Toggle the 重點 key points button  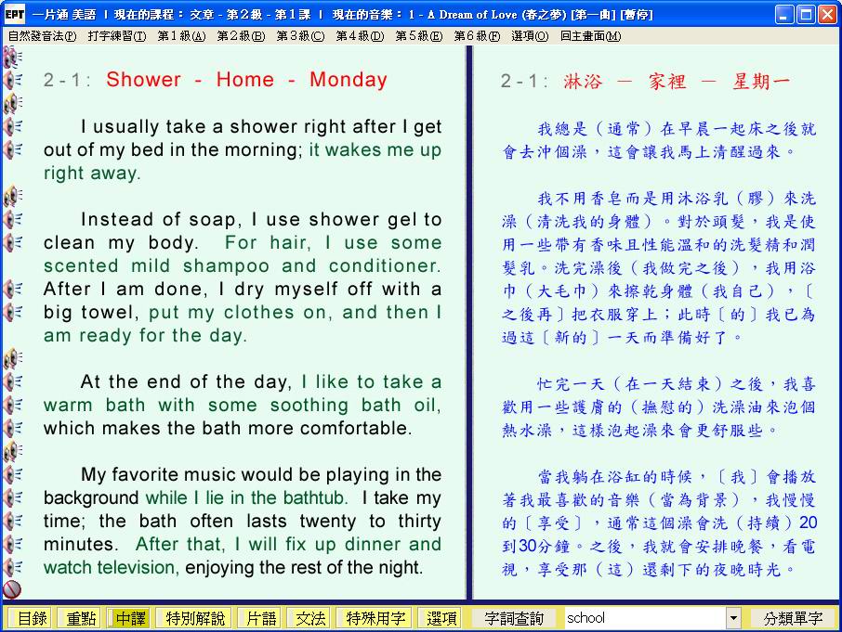point(79,618)
